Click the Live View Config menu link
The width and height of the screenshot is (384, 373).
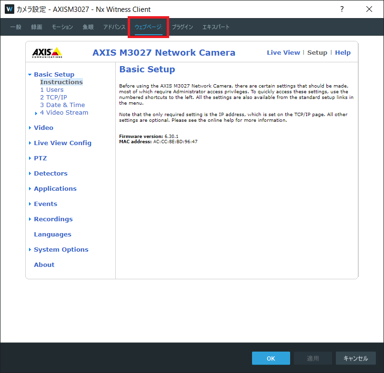tap(63, 143)
